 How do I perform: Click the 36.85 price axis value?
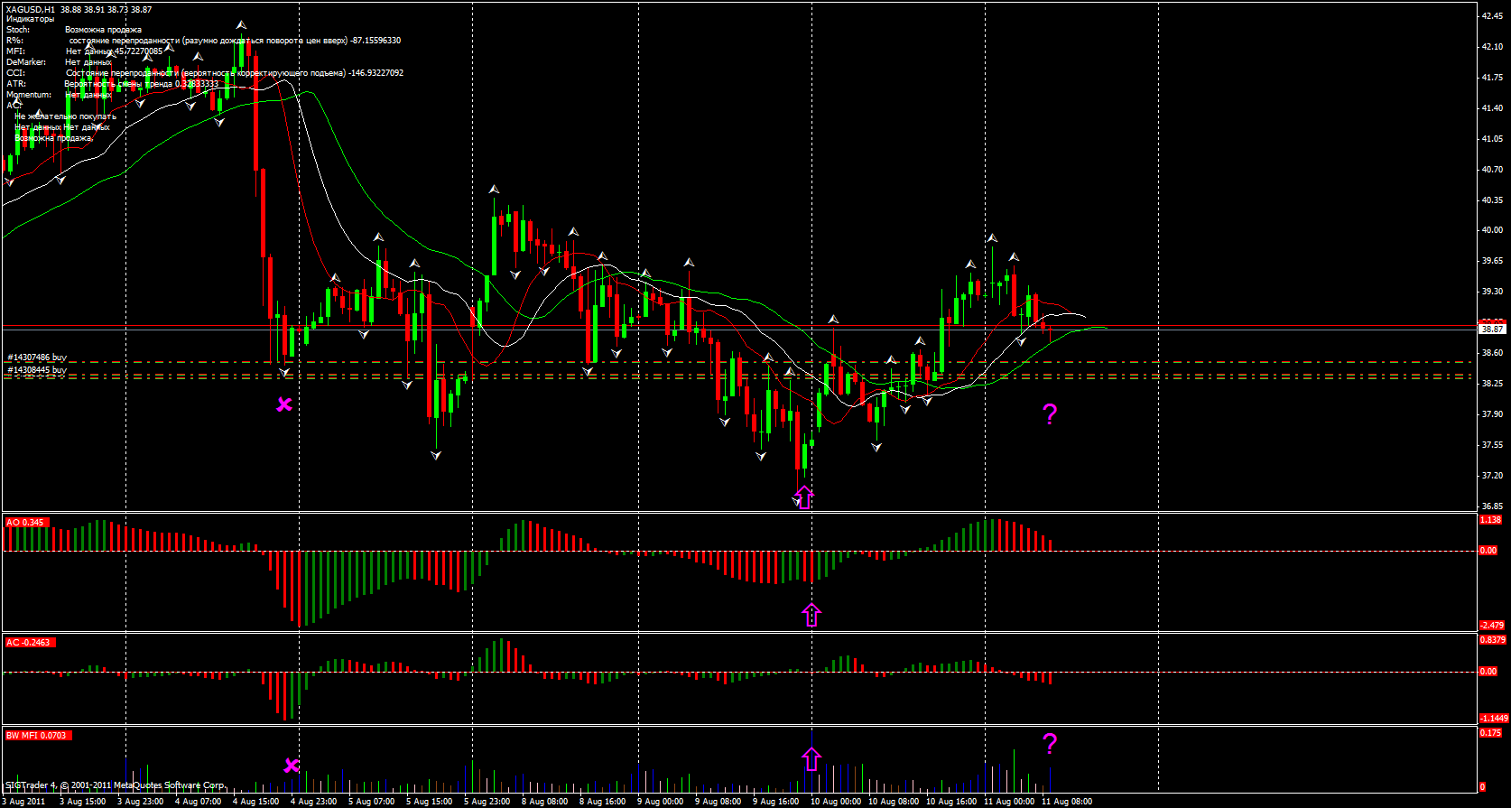click(1492, 506)
